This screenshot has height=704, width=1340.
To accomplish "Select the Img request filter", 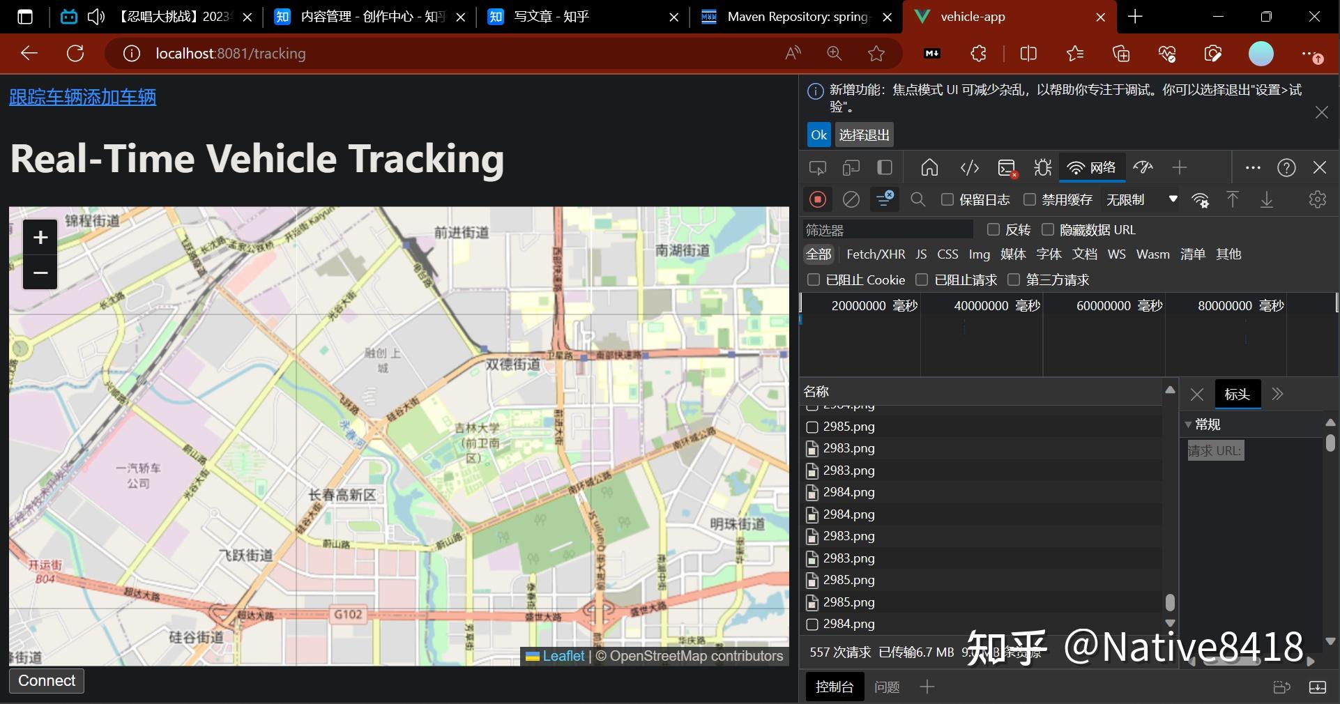I will click(x=979, y=254).
